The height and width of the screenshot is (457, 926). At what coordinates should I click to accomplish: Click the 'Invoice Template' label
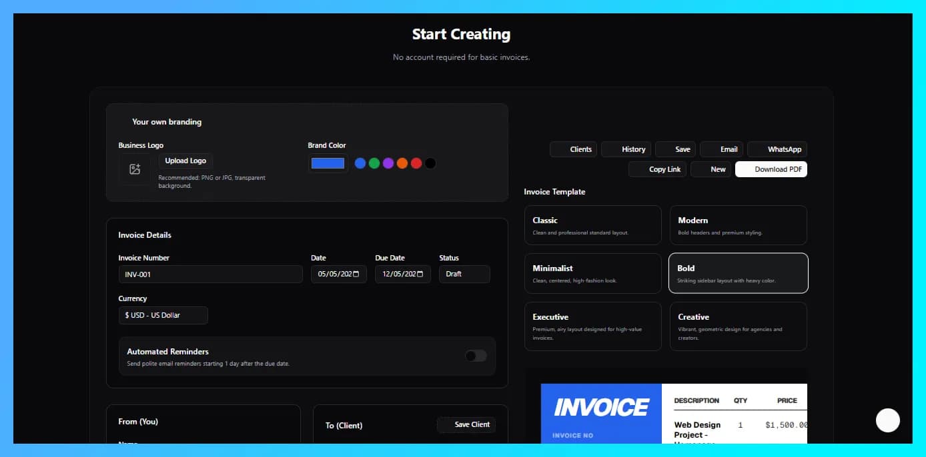554,192
